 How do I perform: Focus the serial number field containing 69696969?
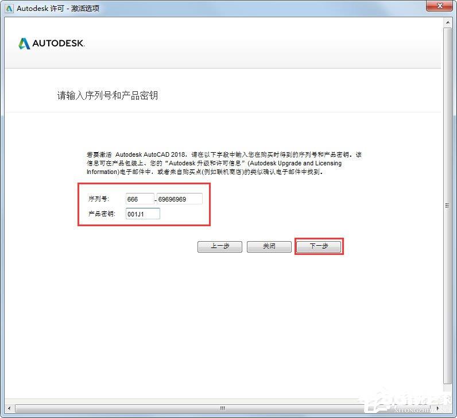pos(180,199)
